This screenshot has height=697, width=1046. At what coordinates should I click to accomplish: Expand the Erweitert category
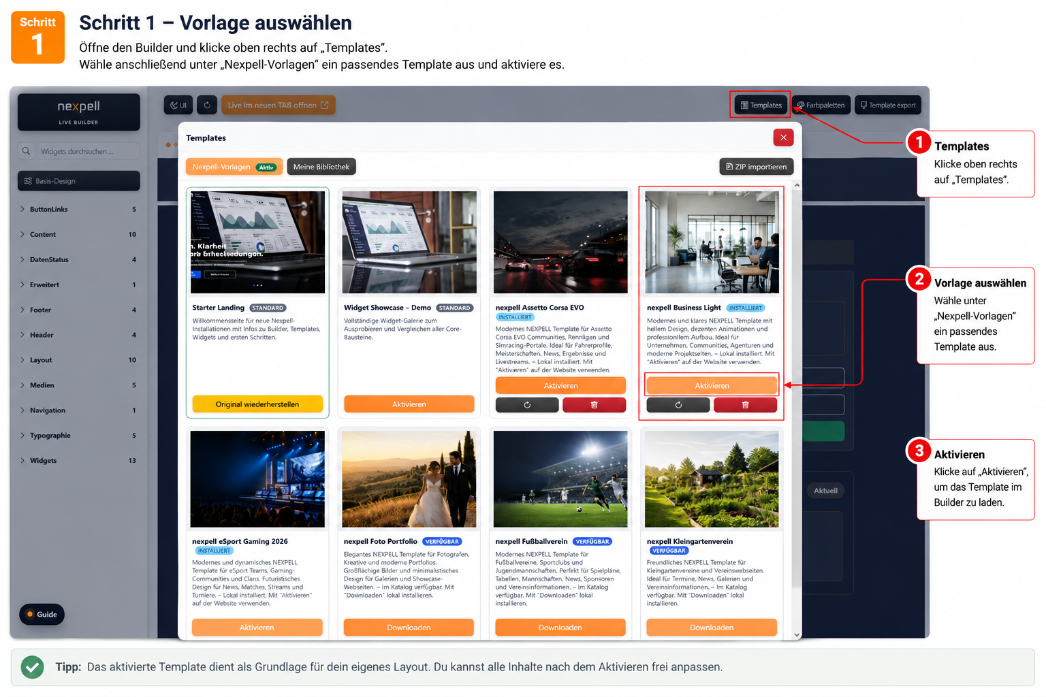coord(79,285)
